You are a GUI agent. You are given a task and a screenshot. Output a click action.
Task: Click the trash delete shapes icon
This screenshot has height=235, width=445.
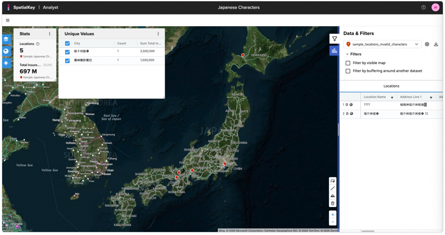coord(332,203)
